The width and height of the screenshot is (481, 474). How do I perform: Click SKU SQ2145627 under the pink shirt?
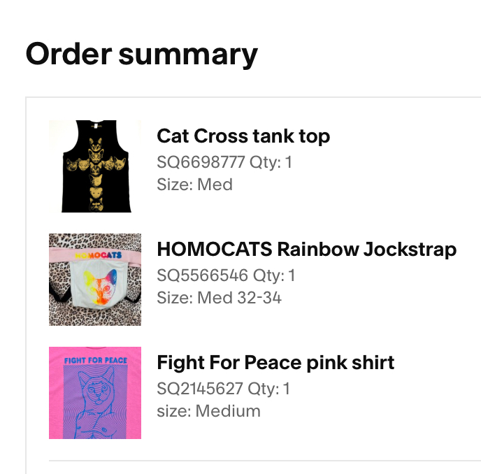(x=200, y=389)
